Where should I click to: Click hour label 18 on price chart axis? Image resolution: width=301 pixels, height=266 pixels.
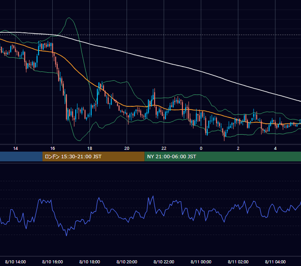point(90,149)
